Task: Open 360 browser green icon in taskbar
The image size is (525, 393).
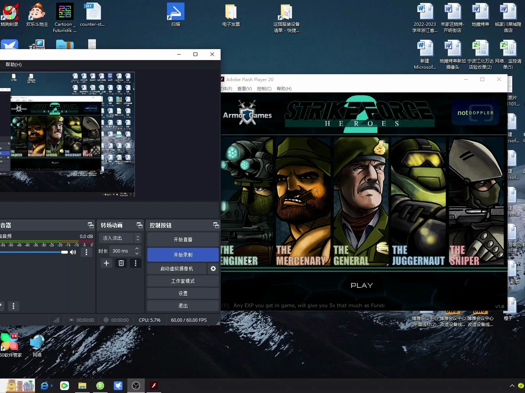Action: tap(100, 386)
